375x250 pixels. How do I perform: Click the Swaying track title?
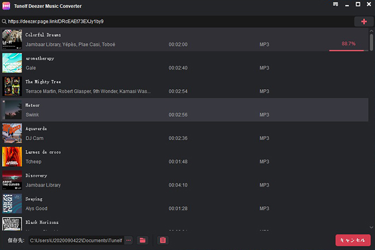click(34, 199)
